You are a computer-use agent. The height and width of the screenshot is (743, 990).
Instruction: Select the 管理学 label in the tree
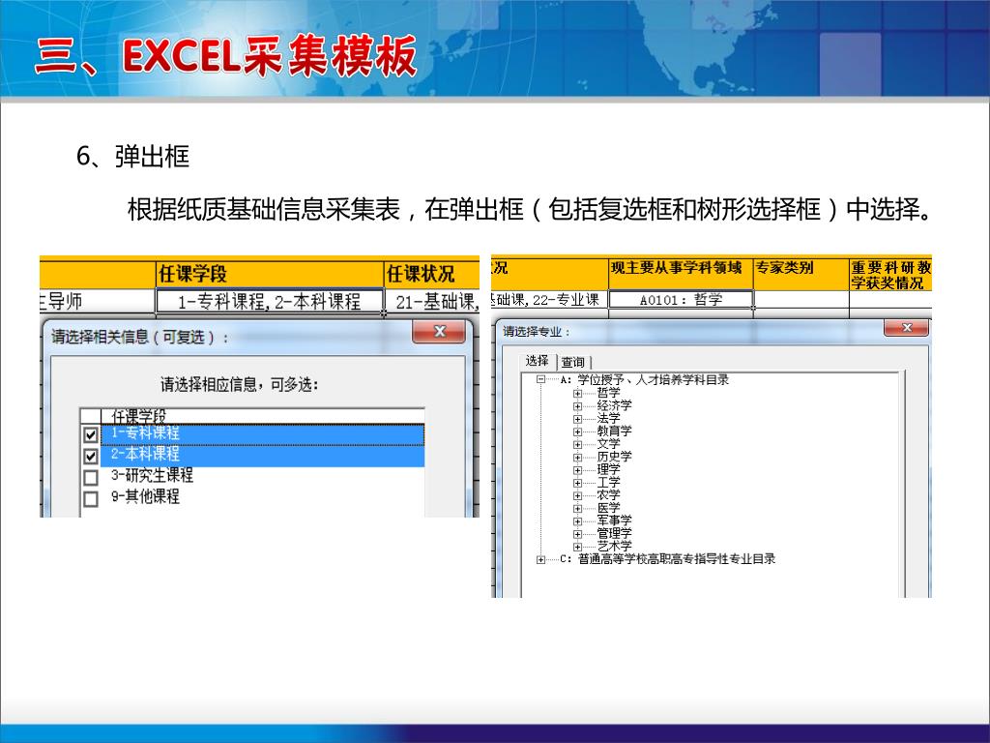coord(614,534)
